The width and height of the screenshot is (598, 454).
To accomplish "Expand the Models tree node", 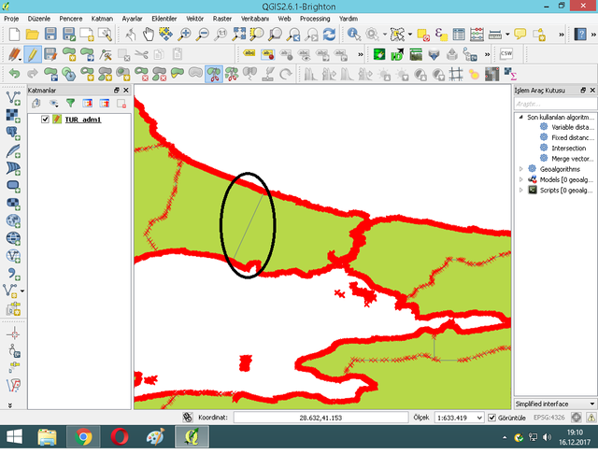I will click(x=521, y=179).
